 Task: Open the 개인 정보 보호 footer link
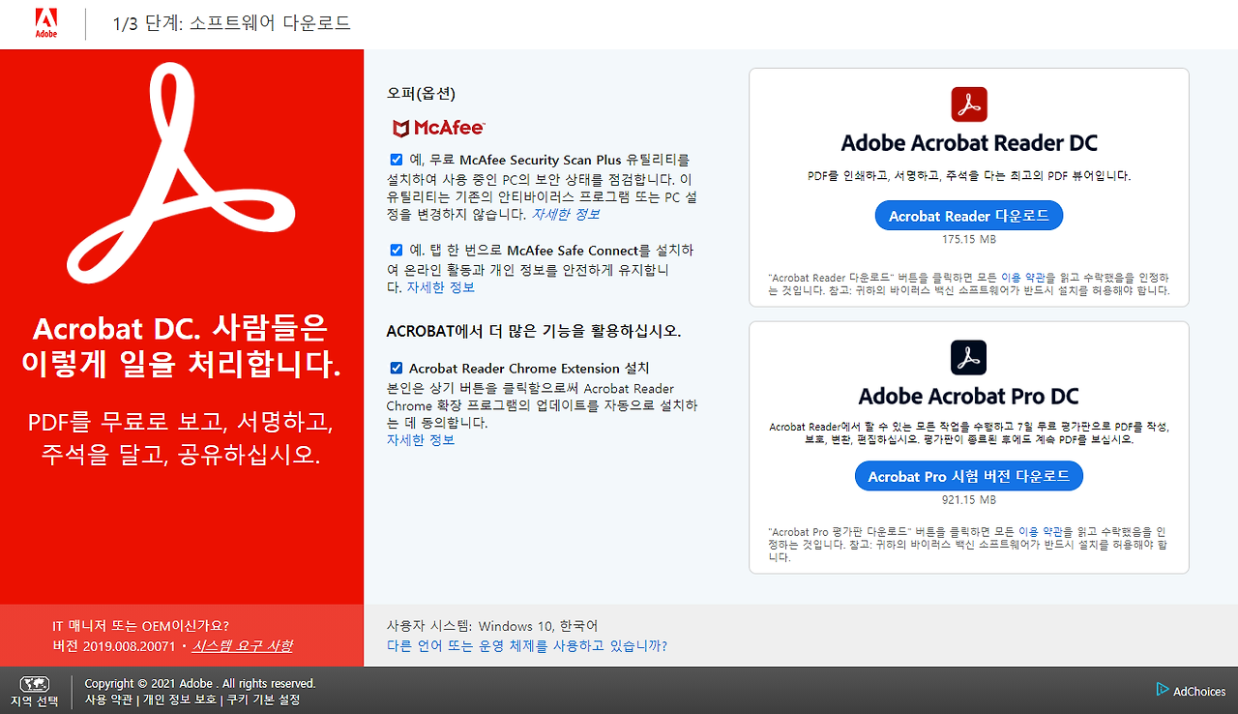(180, 699)
